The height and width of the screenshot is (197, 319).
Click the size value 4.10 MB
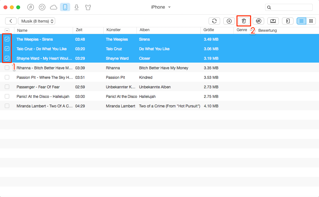tap(211, 106)
